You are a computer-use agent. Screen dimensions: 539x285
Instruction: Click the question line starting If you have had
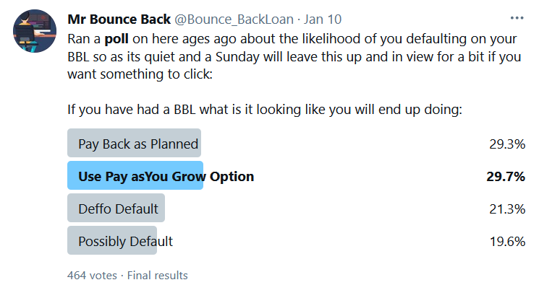(265, 110)
